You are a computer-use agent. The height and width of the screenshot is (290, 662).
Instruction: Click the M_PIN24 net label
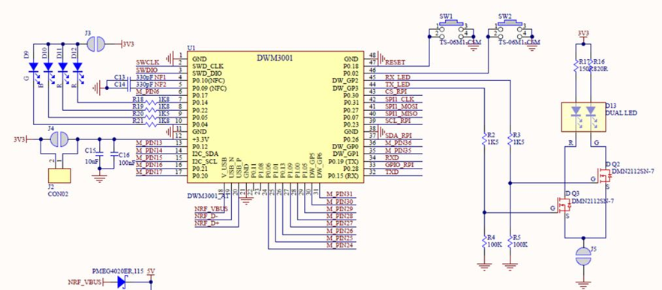point(339,245)
